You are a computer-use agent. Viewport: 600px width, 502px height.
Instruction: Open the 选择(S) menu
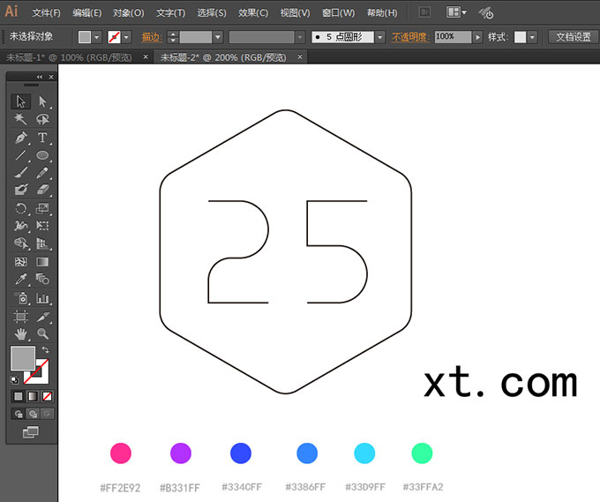tap(212, 13)
